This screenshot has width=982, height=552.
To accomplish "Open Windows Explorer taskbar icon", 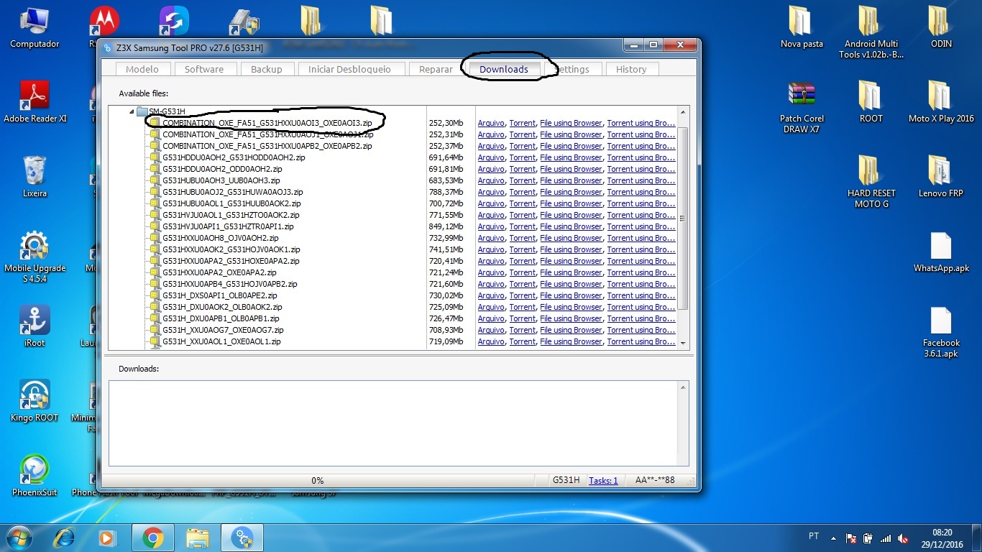I will [x=197, y=538].
